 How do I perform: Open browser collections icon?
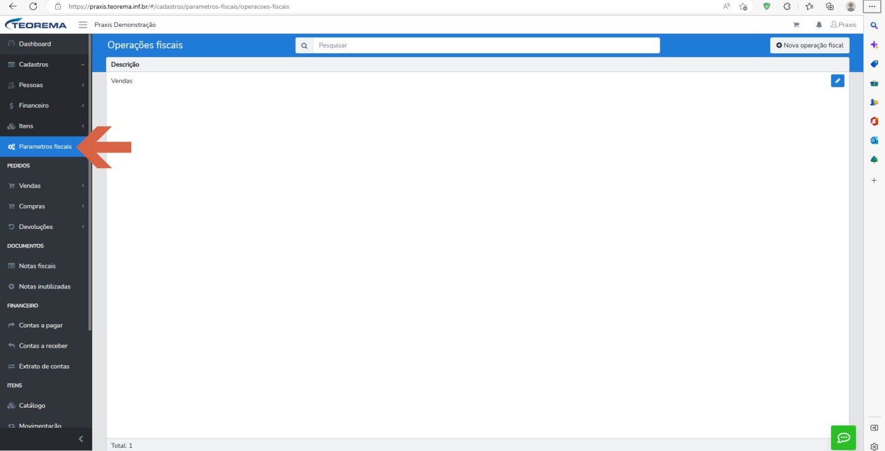tap(830, 6)
